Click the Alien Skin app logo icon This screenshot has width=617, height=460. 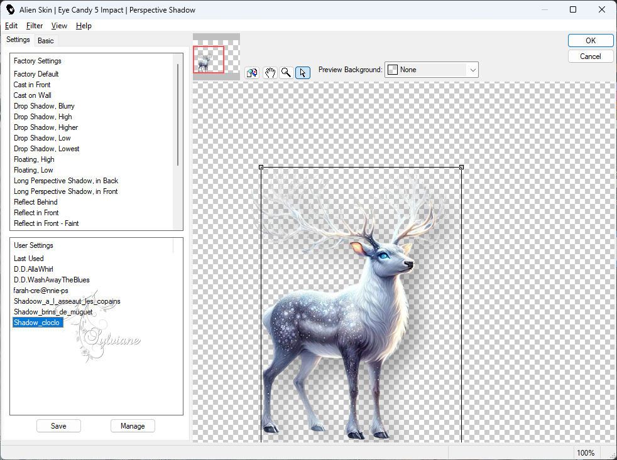coord(10,9)
